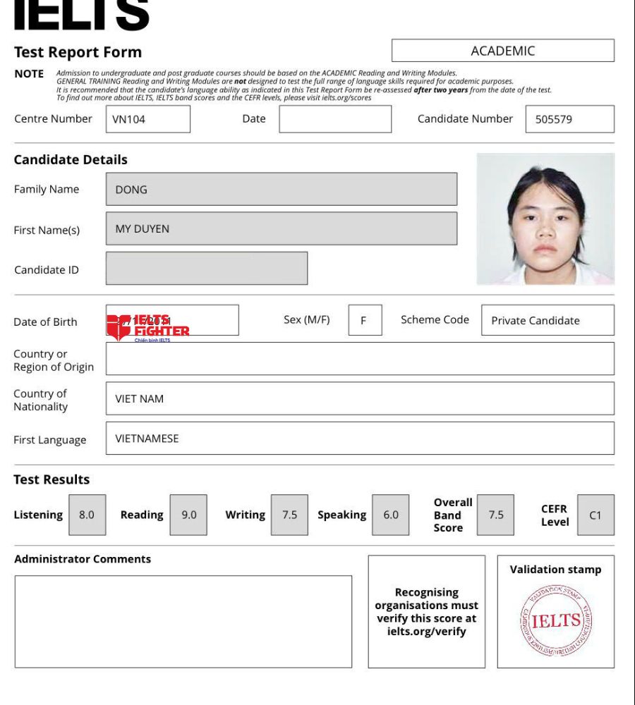
Task: Click the Reading score 9.0
Action: [188, 515]
